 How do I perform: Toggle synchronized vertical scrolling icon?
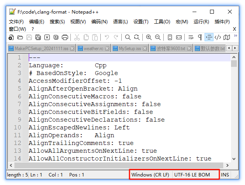[170, 37]
